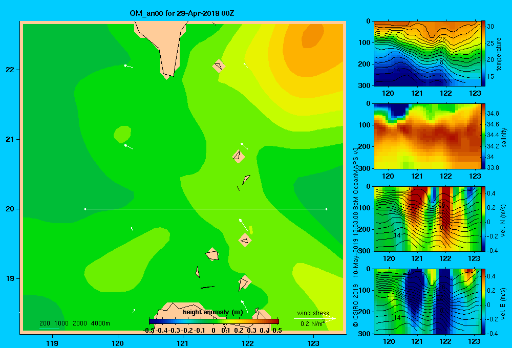Click the small island near latitude 22, longitude 121.5

click(219, 66)
